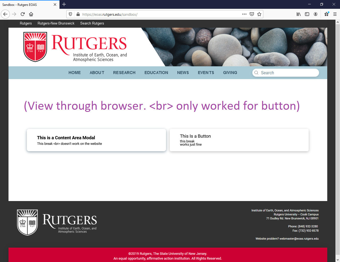
Task: Open the EVENTS menu item
Action: coord(206,73)
